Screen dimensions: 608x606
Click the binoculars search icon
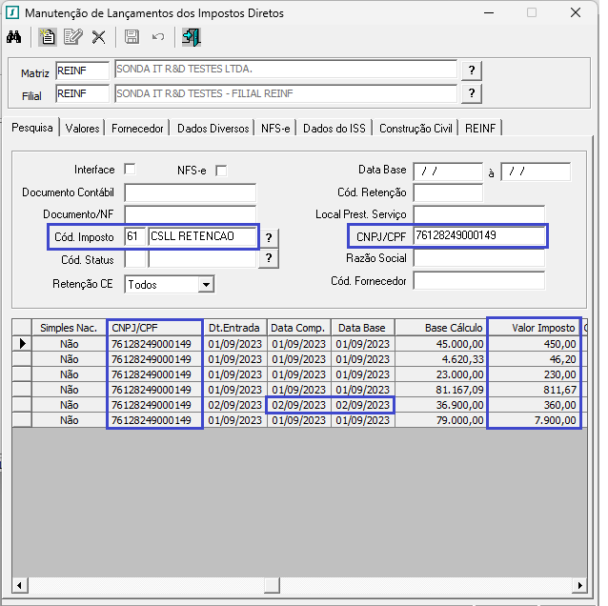point(14,37)
